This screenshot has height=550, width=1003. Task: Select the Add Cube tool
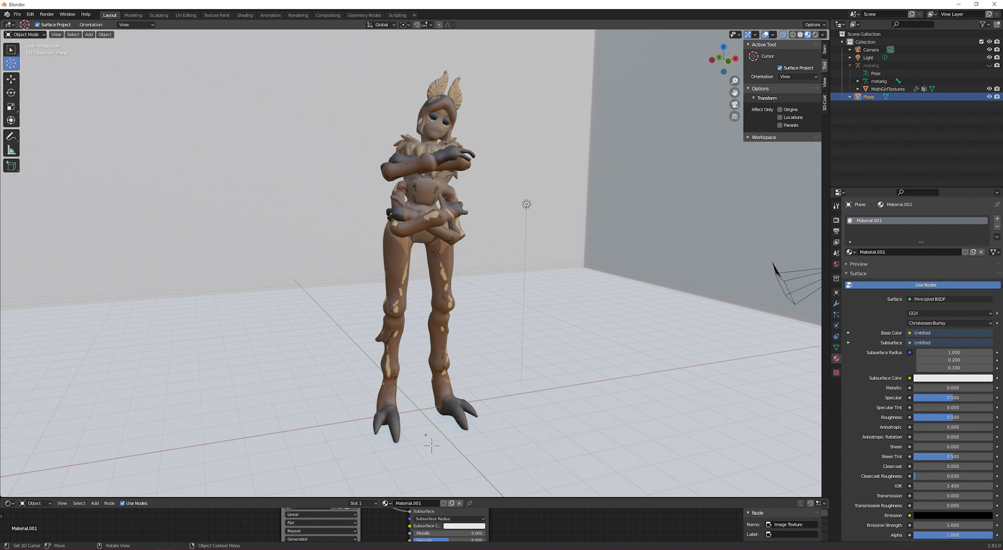11,166
